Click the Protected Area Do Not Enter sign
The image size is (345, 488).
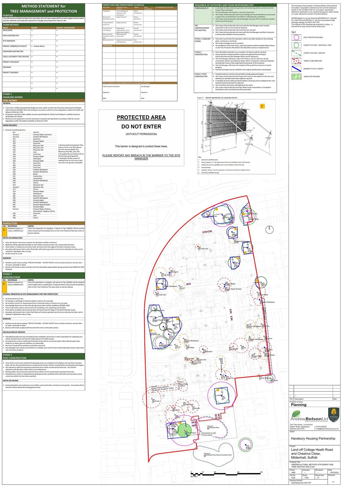tap(141, 137)
